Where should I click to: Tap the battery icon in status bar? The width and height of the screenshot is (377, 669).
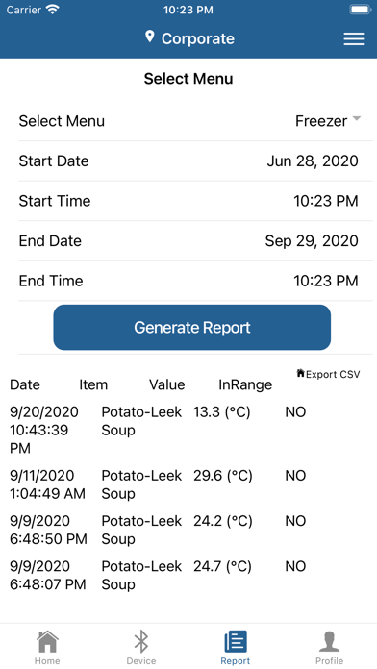(x=360, y=10)
